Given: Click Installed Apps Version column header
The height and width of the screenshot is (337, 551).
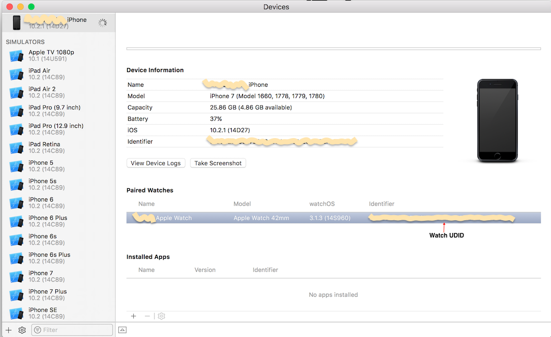Looking at the screenshot, I should pos(205,269).
